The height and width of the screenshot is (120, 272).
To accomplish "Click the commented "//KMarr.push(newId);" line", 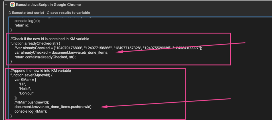I will [32, 102].
